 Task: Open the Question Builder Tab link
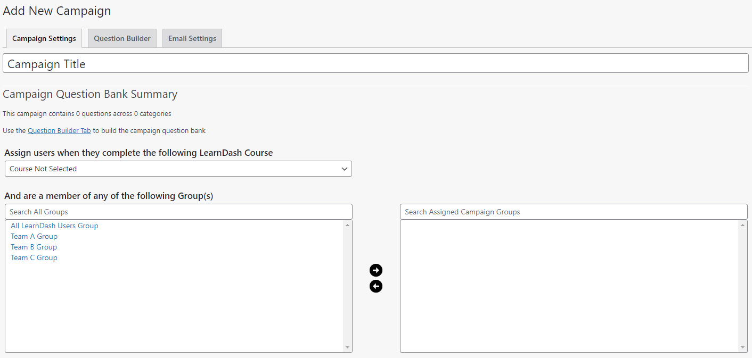pyautogui.click(x=59, y=130)
